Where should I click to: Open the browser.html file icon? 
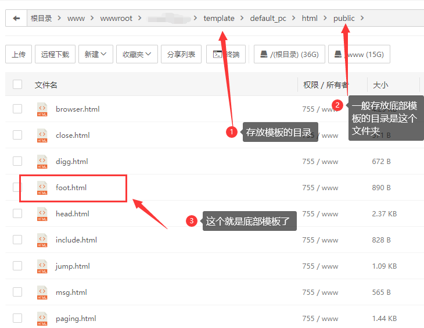(42, 109)
